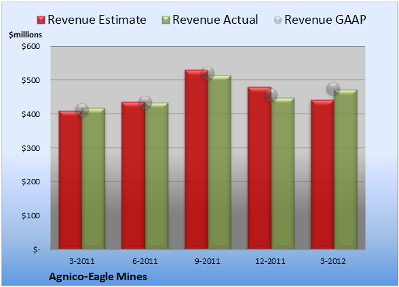399x287 pixels.
Task: Click the GAAP sphere marker for 9-2011
Action: pos(208,73)
